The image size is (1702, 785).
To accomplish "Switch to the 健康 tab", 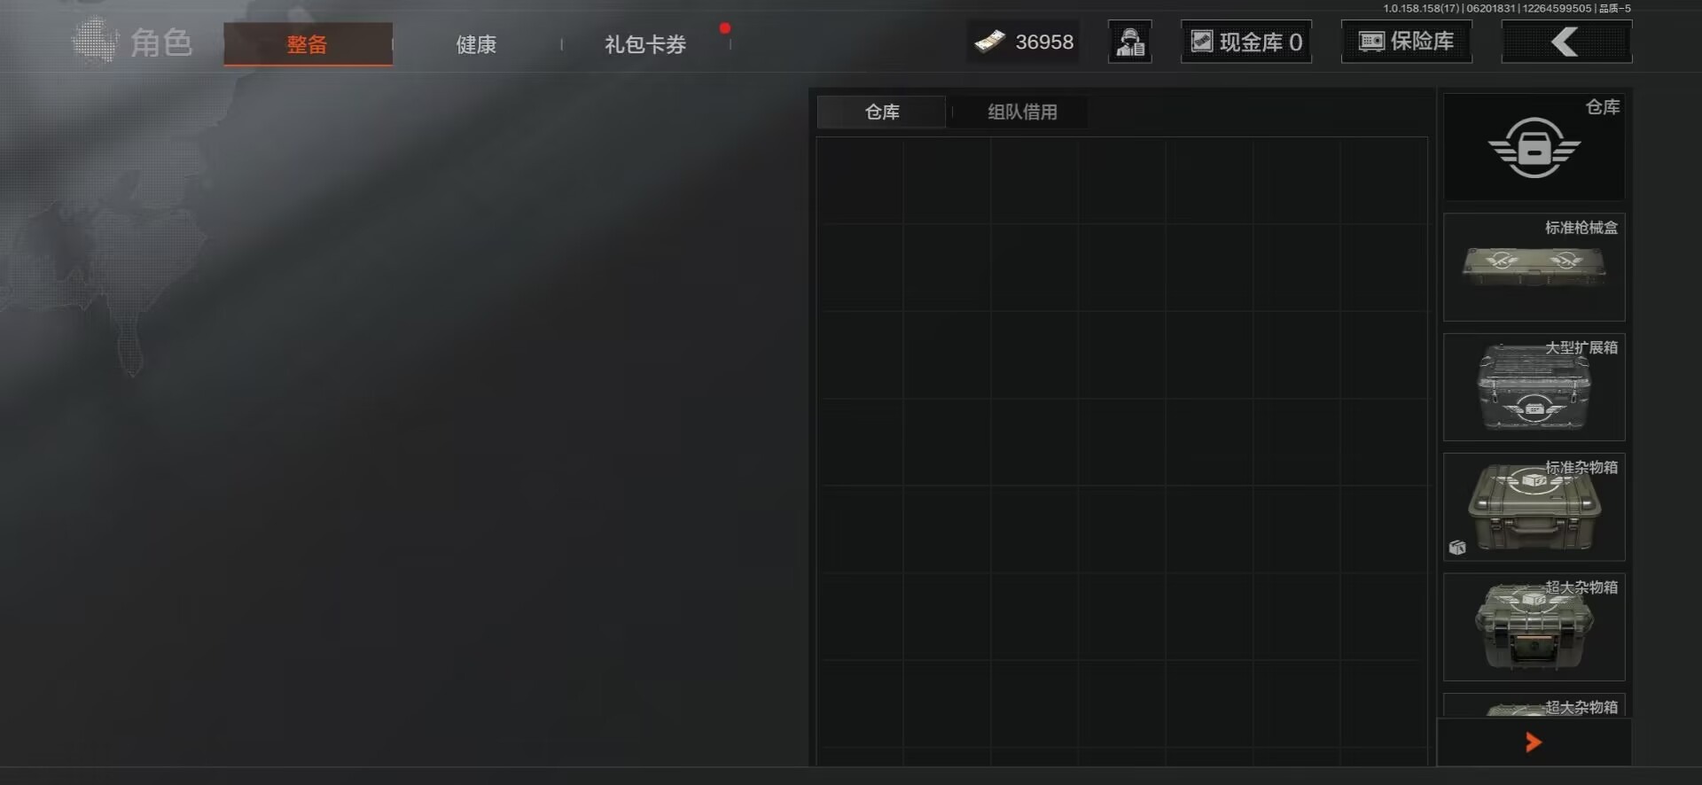I will click(x=476, y=44).
